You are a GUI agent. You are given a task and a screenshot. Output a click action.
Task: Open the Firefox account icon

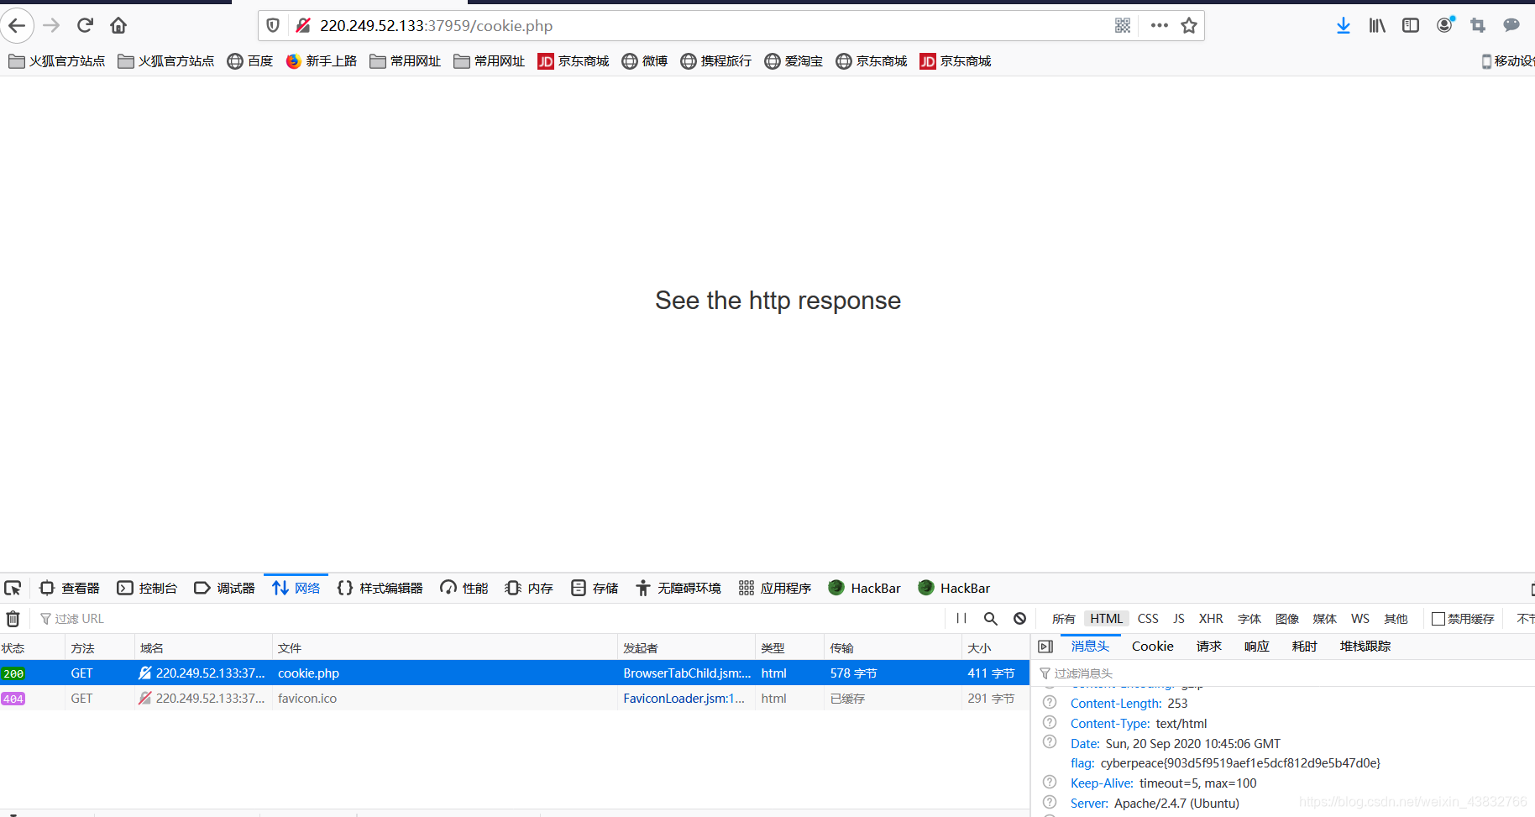1444,25
